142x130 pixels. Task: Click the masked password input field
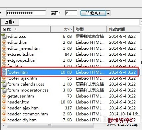(x=26, y=13)
